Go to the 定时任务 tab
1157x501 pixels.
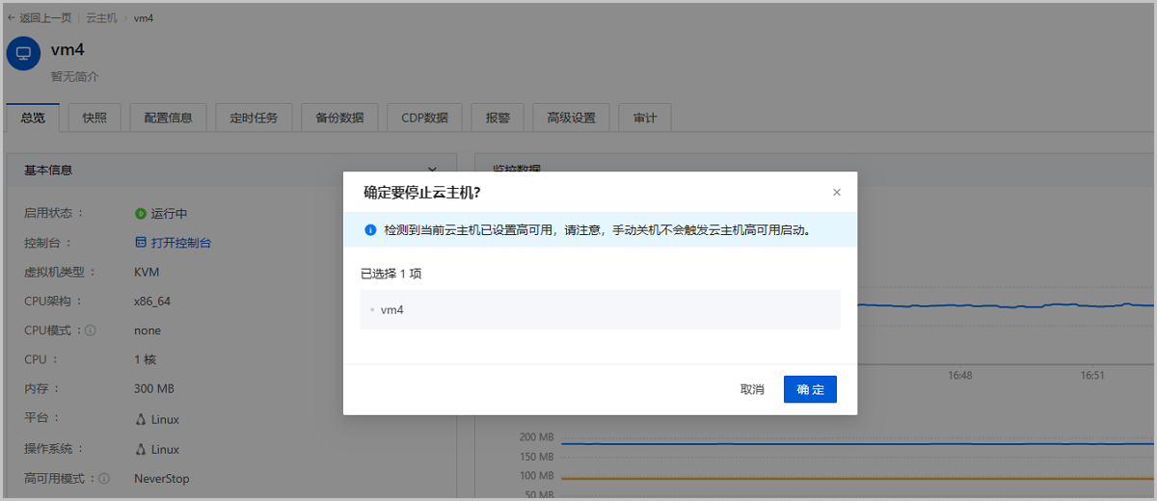[254, 118]
